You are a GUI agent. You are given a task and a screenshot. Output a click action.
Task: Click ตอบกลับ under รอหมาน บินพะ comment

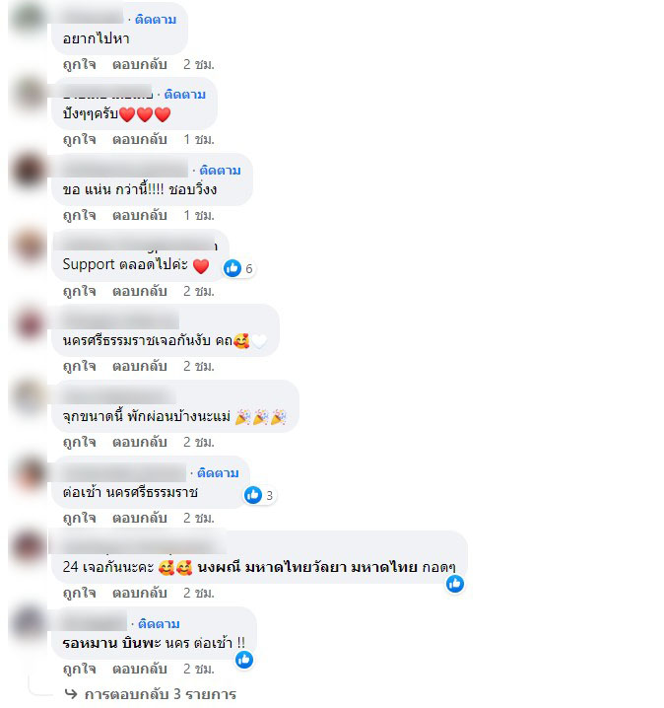click(140, 669)
